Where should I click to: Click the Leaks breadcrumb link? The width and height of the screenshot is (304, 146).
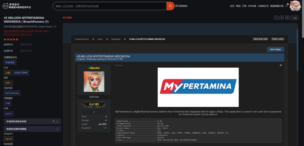click(x=100, y=39)
